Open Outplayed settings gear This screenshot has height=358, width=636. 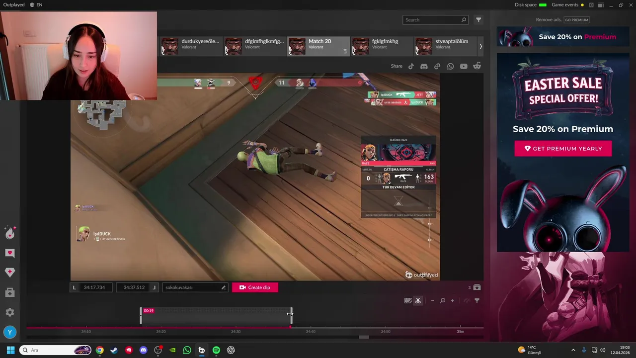(10, 312)
